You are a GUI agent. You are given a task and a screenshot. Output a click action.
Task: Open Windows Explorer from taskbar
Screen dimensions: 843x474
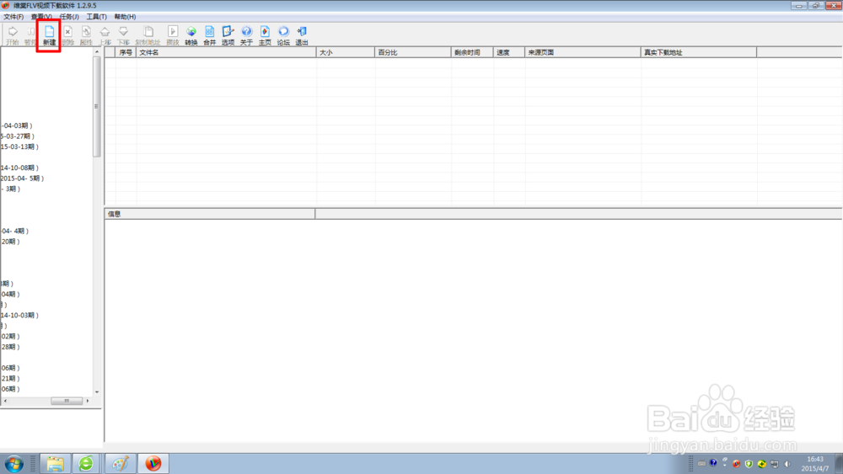[x=55, y=464]
